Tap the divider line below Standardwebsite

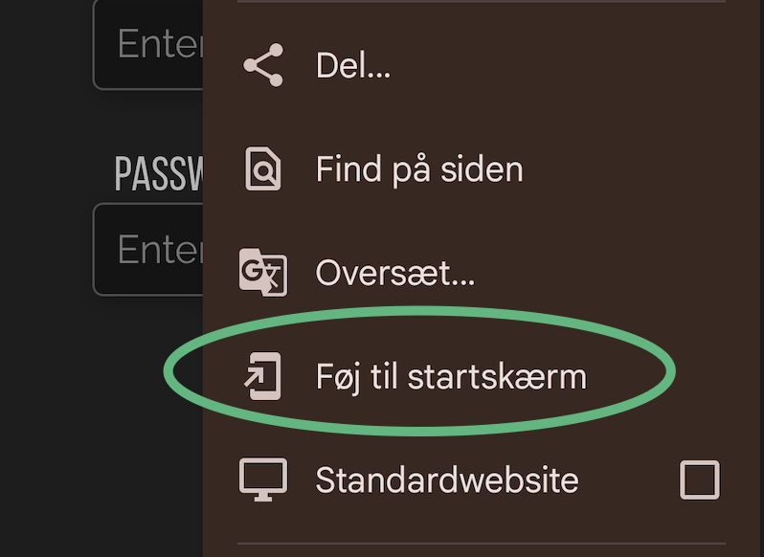pos(482,543)
